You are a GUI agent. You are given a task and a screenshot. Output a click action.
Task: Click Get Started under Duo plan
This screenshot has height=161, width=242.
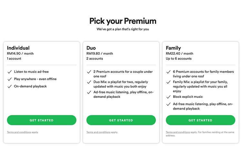[x=121, y=120]
